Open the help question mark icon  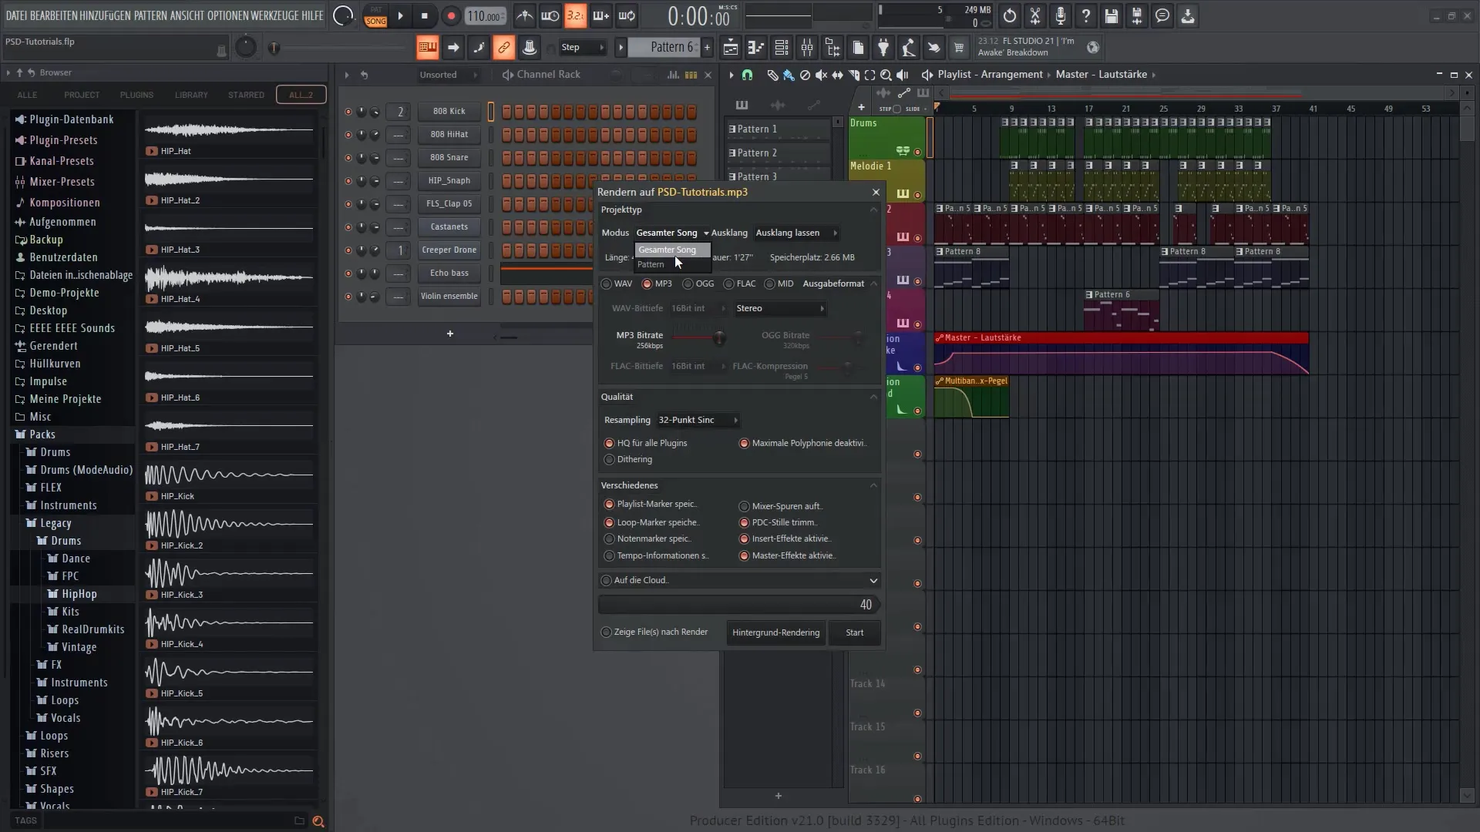coord(1086,15)
